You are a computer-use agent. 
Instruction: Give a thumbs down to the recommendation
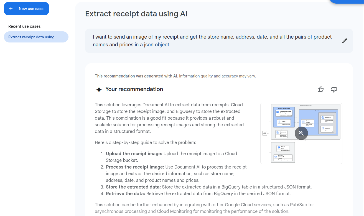pyautogui.click(x=334, y=89)
